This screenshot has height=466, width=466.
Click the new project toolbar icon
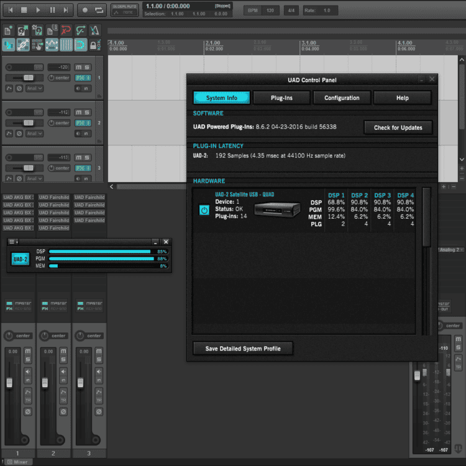tap(9, 30)
